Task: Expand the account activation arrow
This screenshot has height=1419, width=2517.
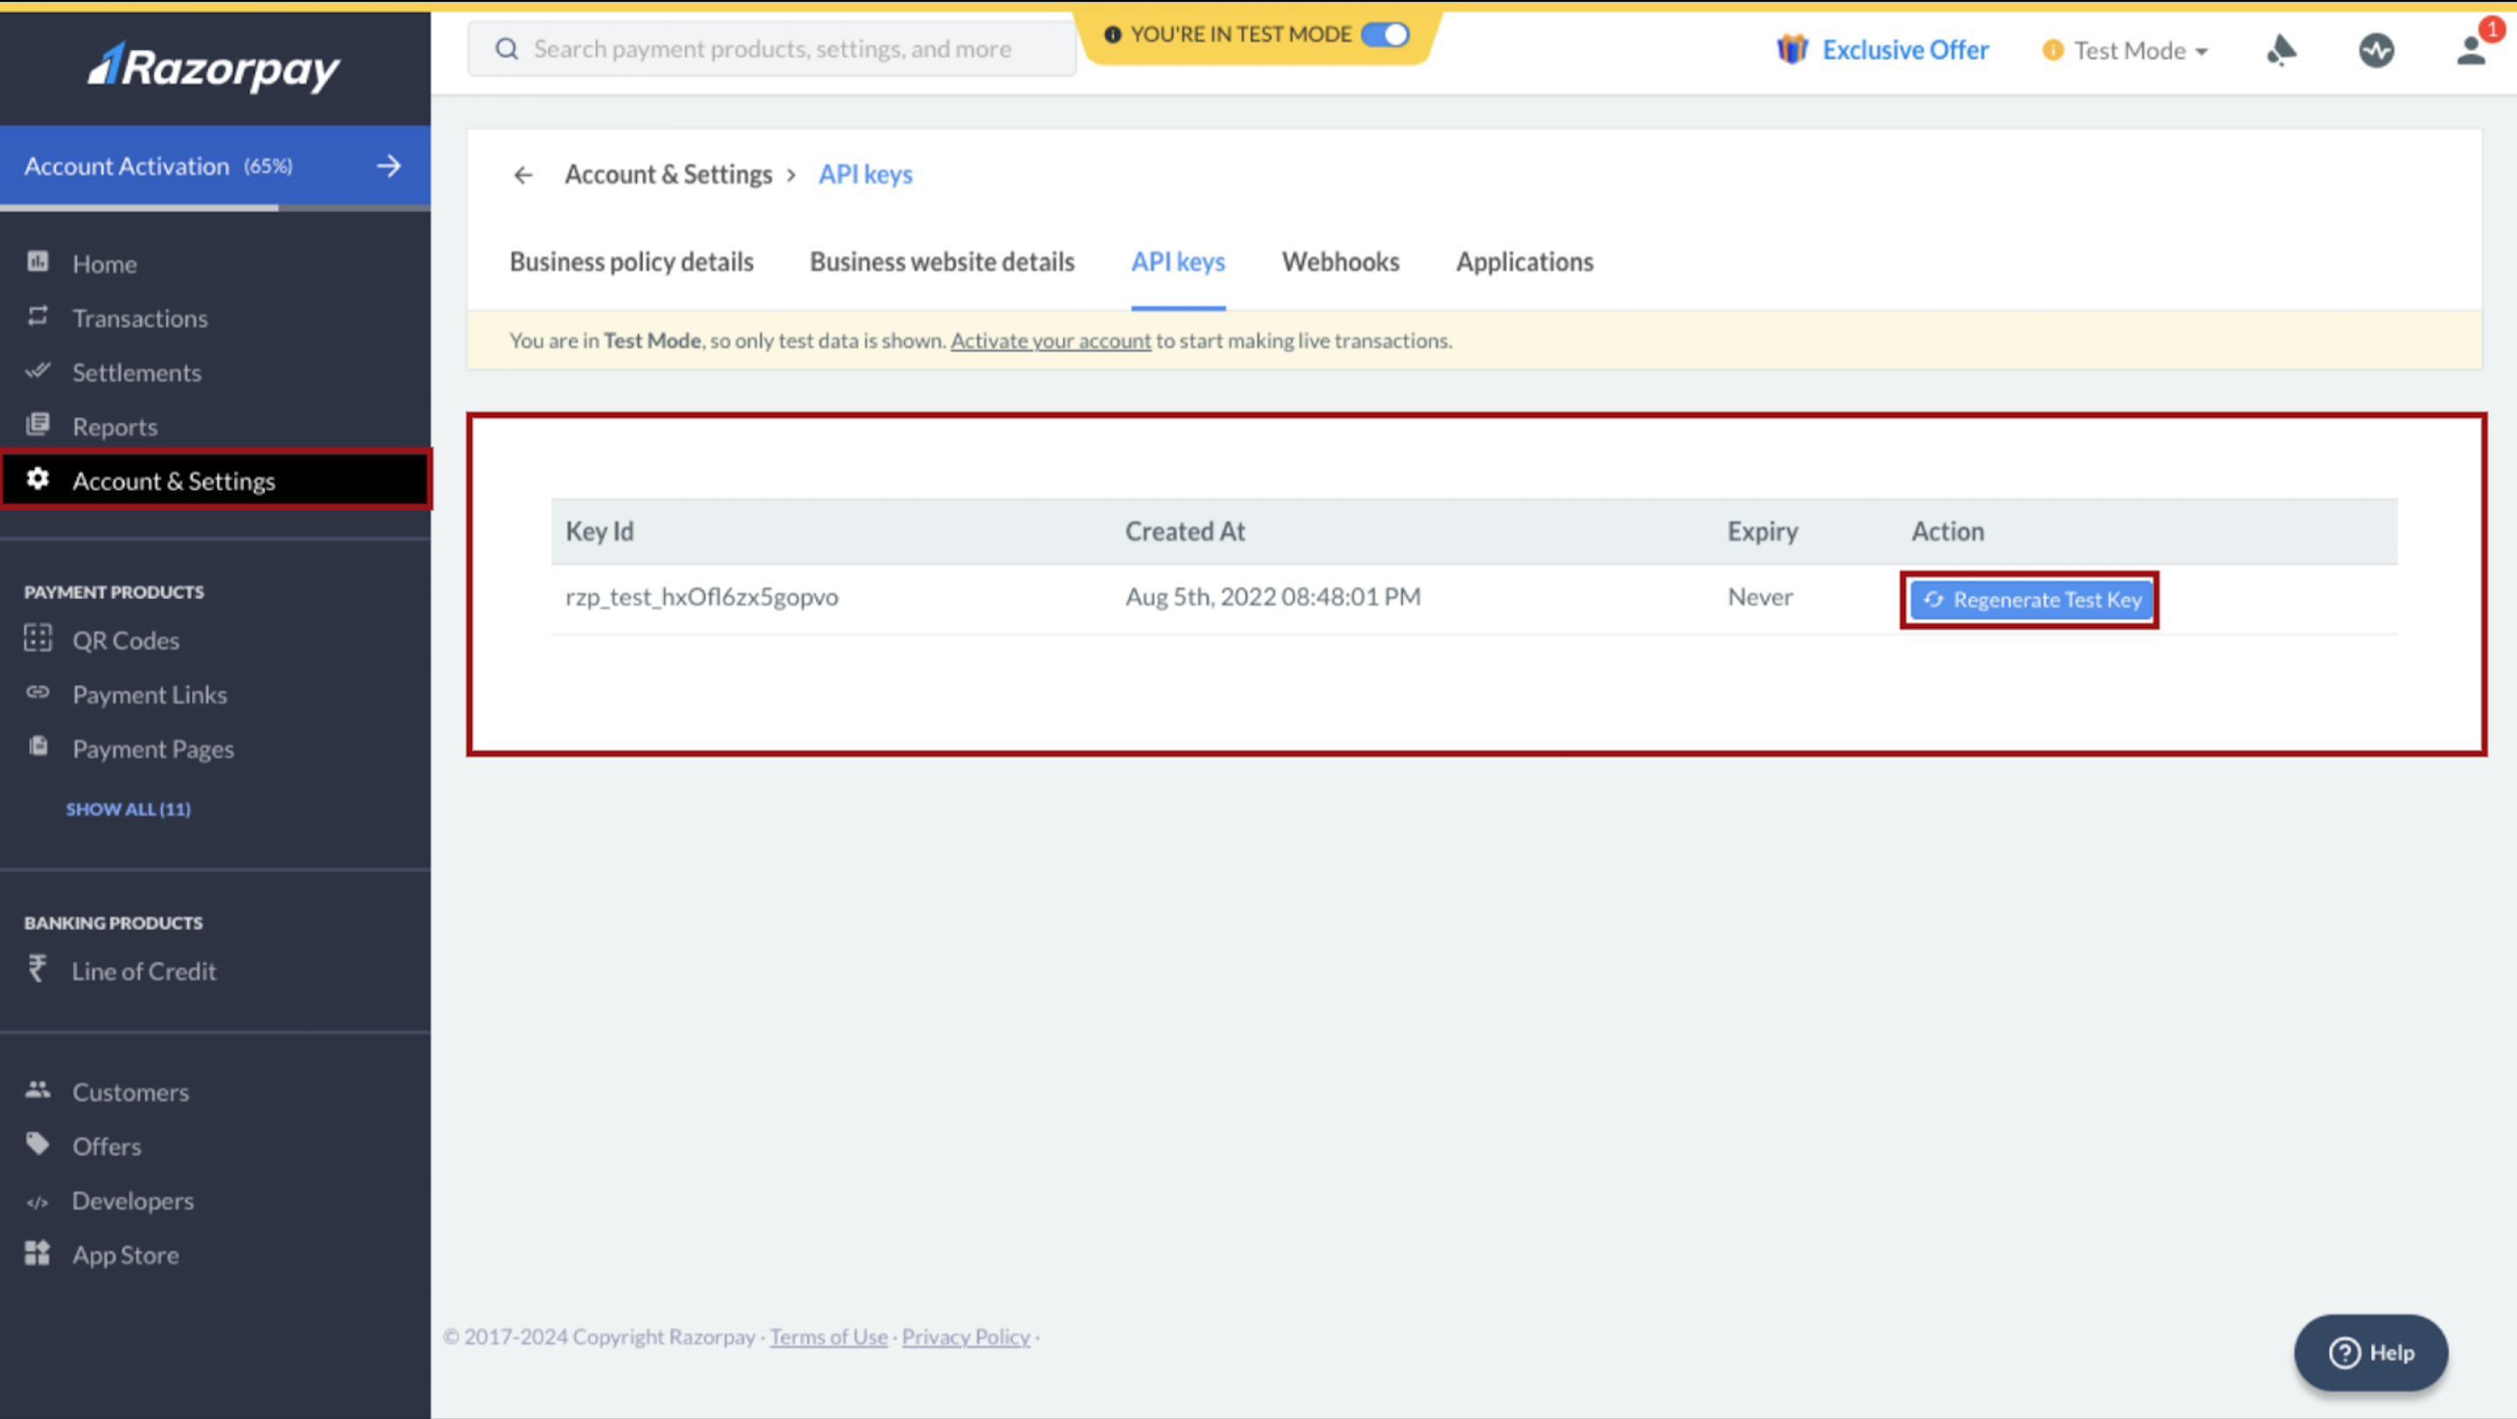Action: (388, 166)
